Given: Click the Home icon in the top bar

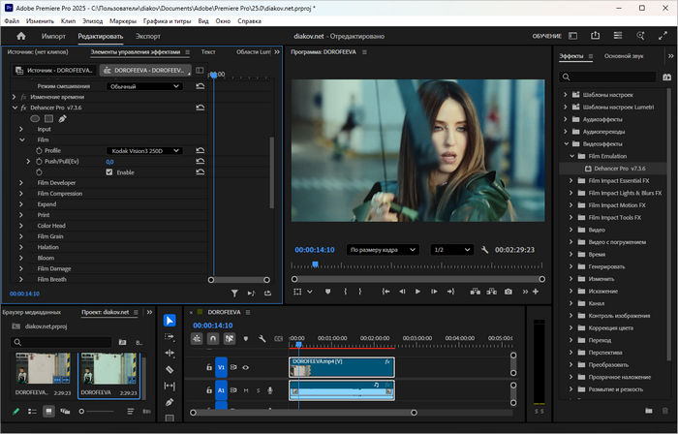Looking at the screenshot, I should (x=21, y=36).
